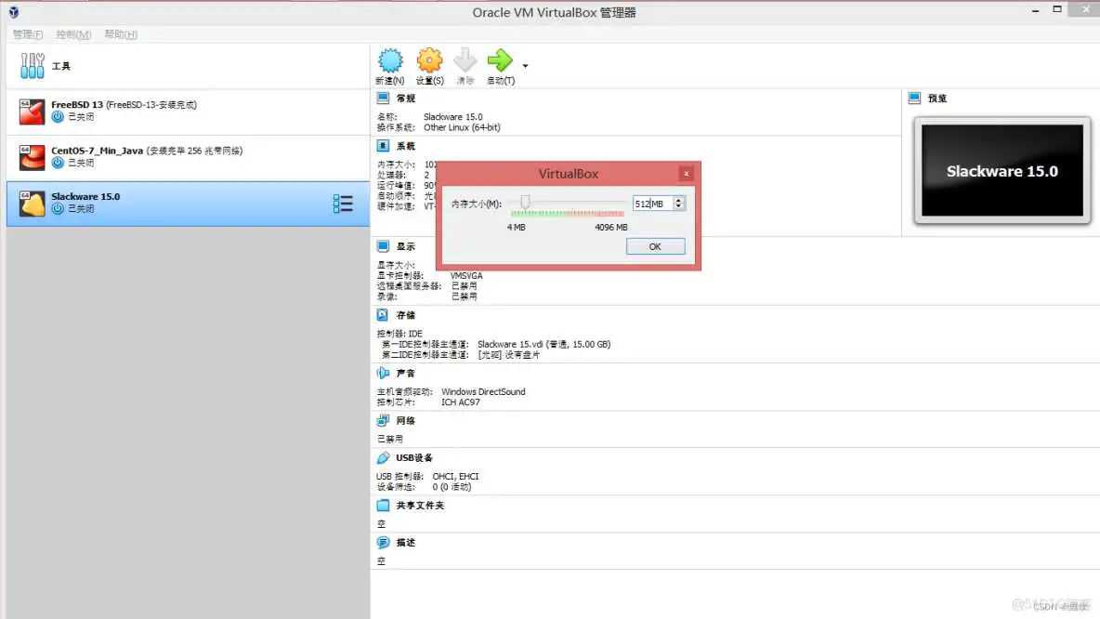Viewport: 1100px width, 619px height.
Task: Open the Slackware 15.0 list menu button
Action: [342, 204]
